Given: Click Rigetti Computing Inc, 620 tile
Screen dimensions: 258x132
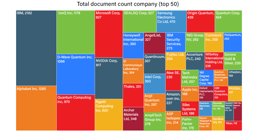Looking at the screenshot, I should [109, 115].
